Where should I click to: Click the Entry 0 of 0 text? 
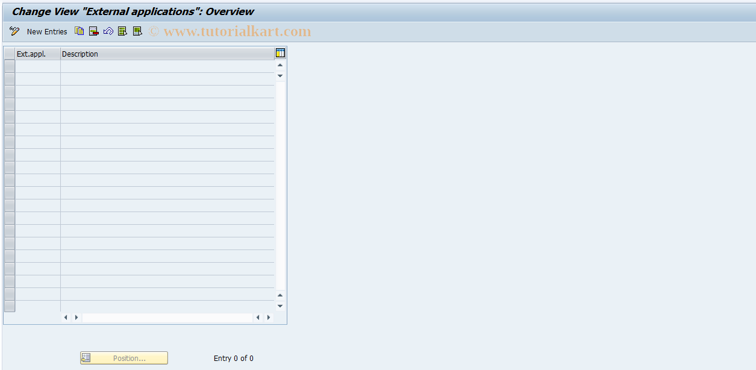(x=234, y=358)
